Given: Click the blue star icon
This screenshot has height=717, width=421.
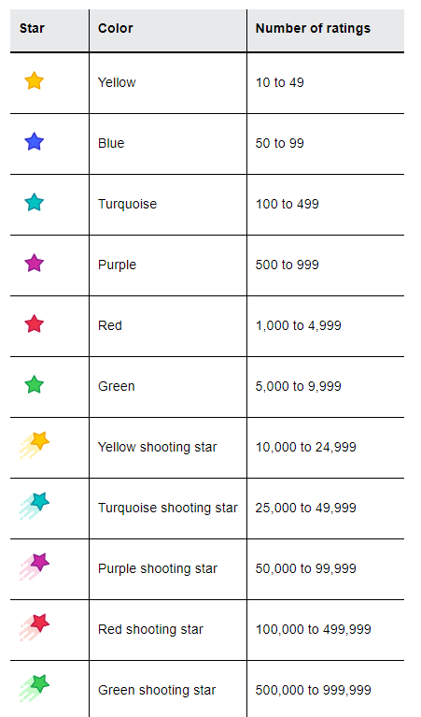Looking at the screenshot, I should coord(35,142).
